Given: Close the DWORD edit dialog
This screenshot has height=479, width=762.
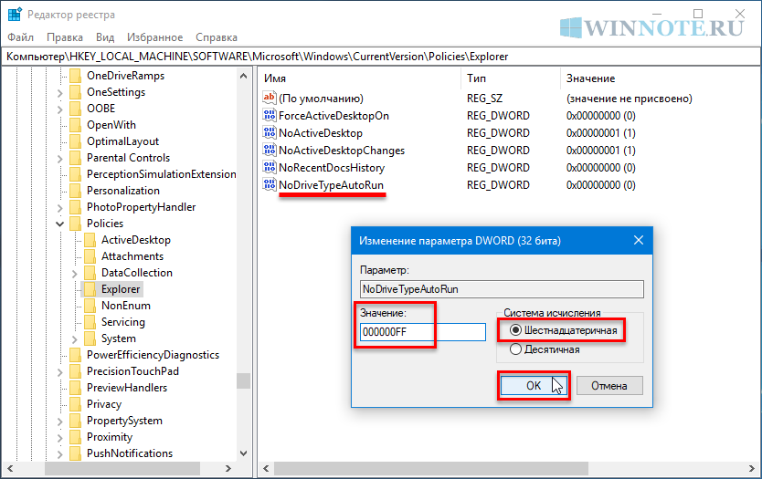Looking at the screenshot, I should pos(639,240).
